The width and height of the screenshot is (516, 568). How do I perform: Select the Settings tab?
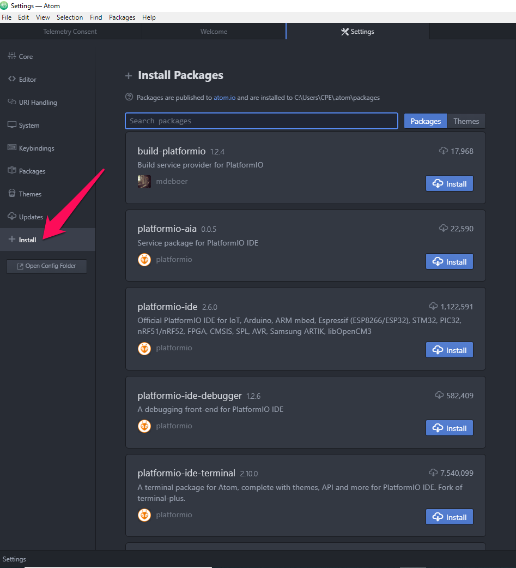click(357, 32)
